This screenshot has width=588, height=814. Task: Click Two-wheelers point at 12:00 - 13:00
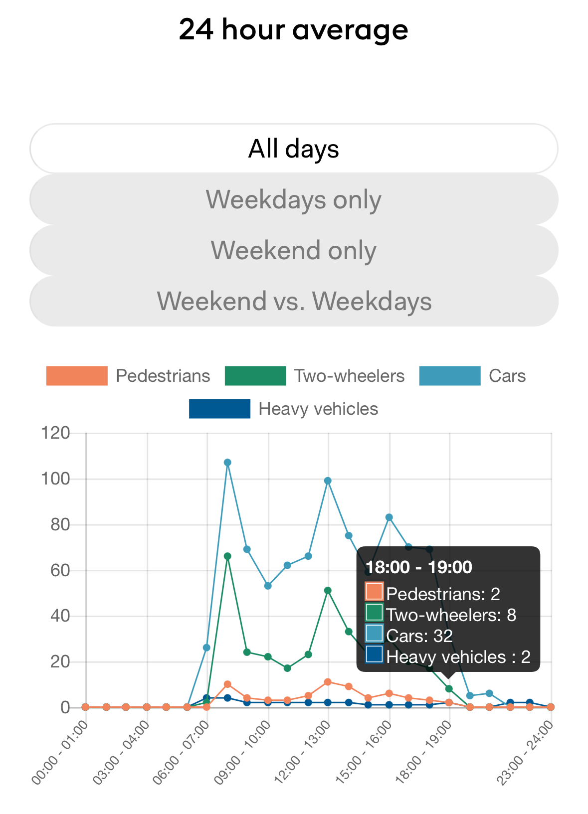pyautogui.click(x=328, y=590)
